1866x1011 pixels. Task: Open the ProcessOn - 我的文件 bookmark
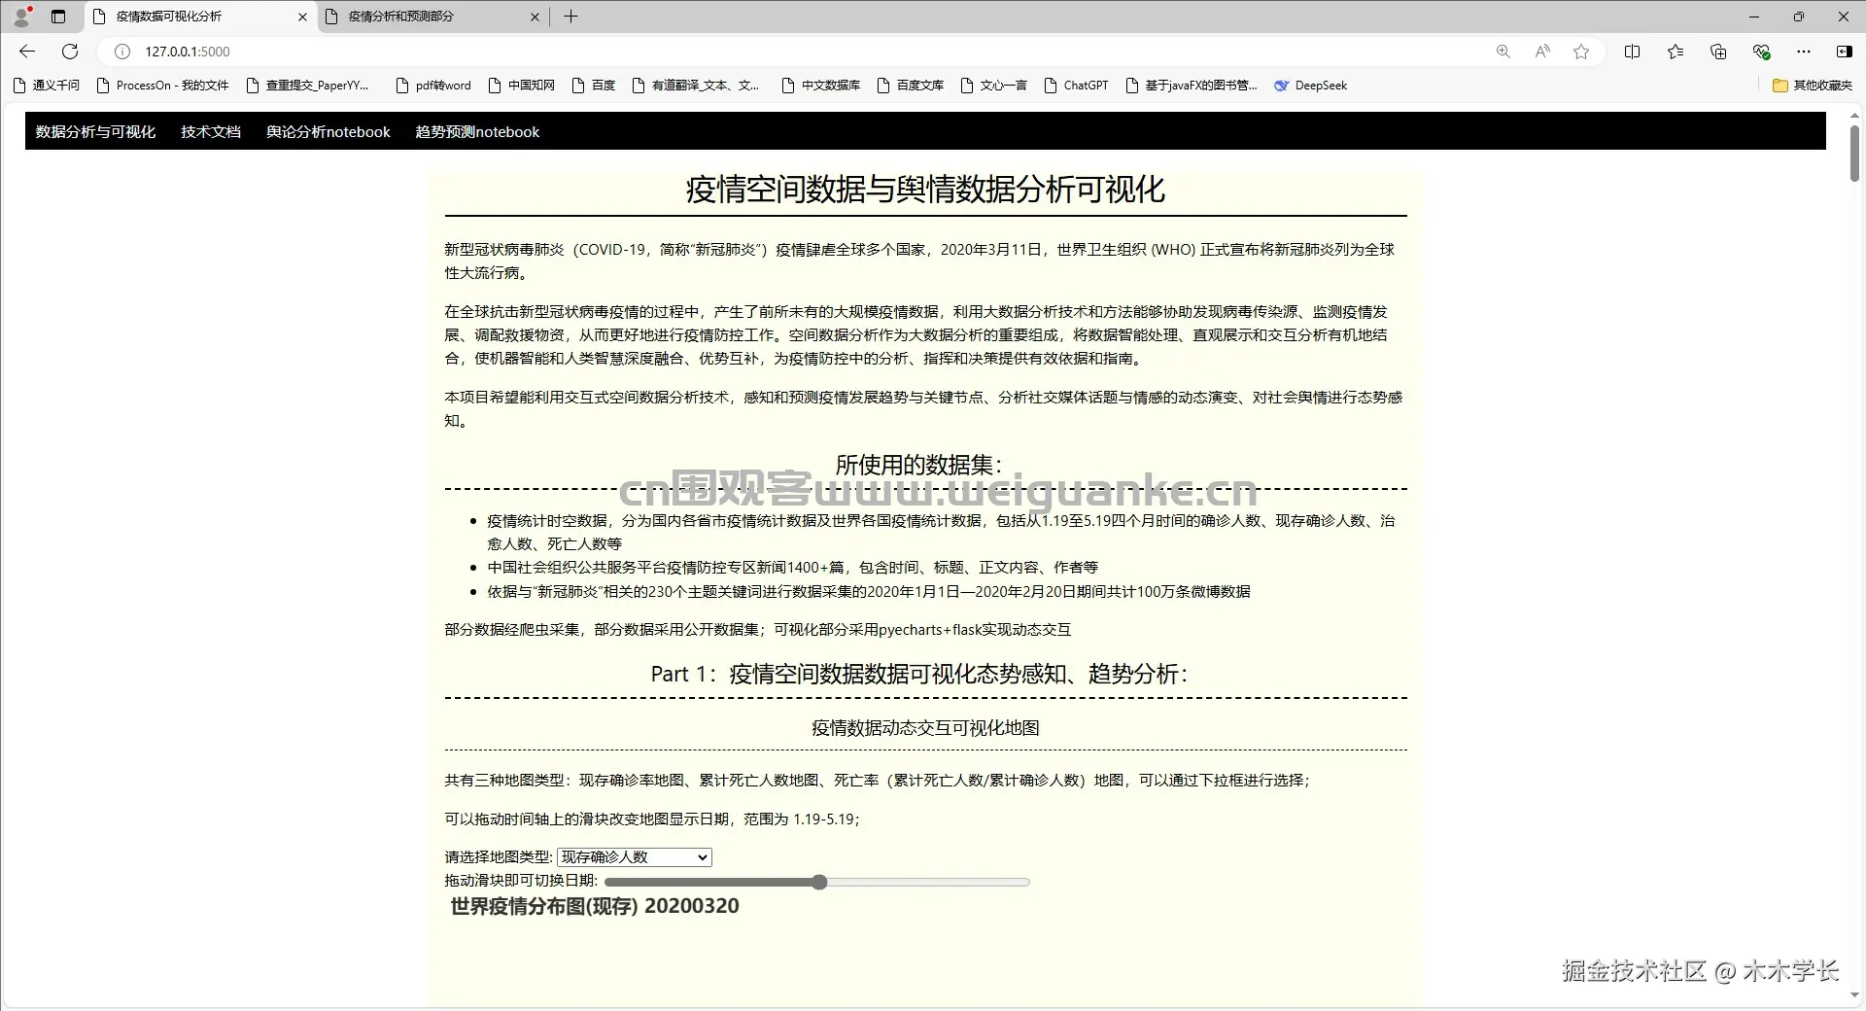pos(163,86)
